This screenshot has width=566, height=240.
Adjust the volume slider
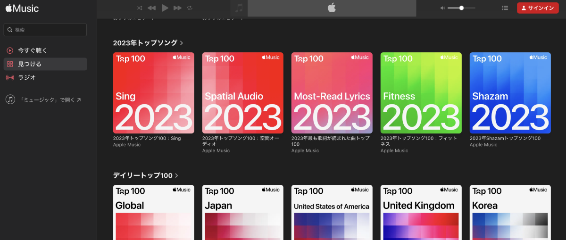[461, 8]
